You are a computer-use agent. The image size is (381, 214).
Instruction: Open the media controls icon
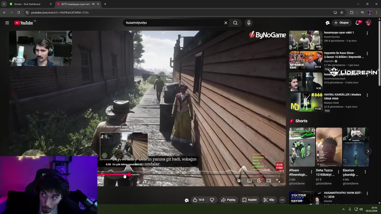click(x=362, y=12)
